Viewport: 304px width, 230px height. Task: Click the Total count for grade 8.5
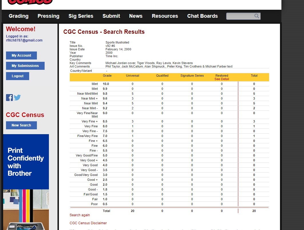pos(254,121)
